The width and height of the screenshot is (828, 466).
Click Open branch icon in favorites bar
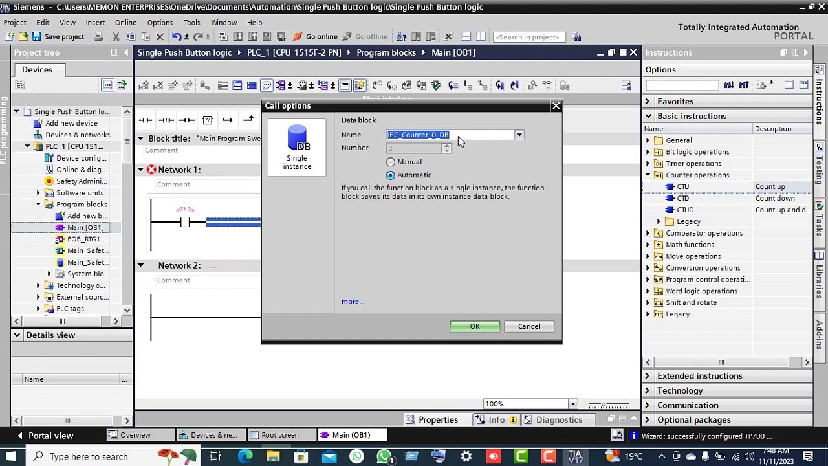pos(228,120)
